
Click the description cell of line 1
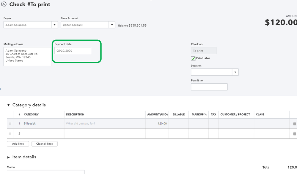105,124
